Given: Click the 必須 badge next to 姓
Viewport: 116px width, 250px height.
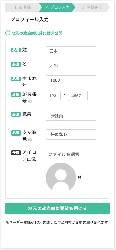Looking at the screenshot, I should coord(16,50).
